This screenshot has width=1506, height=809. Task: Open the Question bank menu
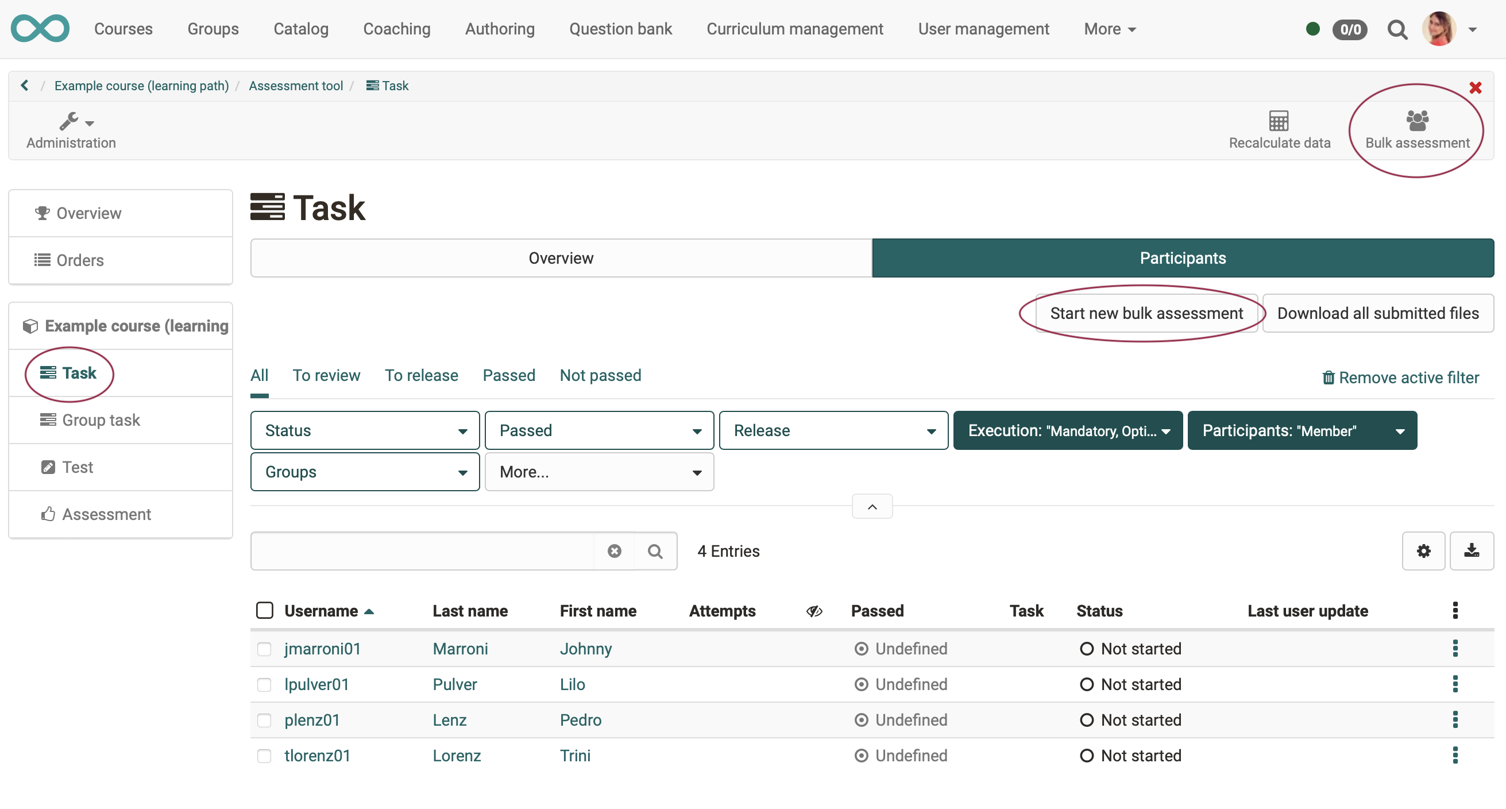tap(620, 29)
